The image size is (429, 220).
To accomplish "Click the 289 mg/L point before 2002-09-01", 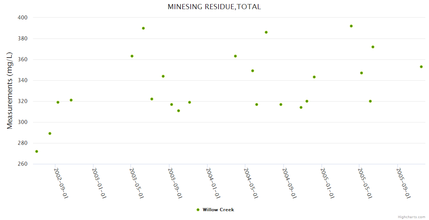I will point(50,133).
